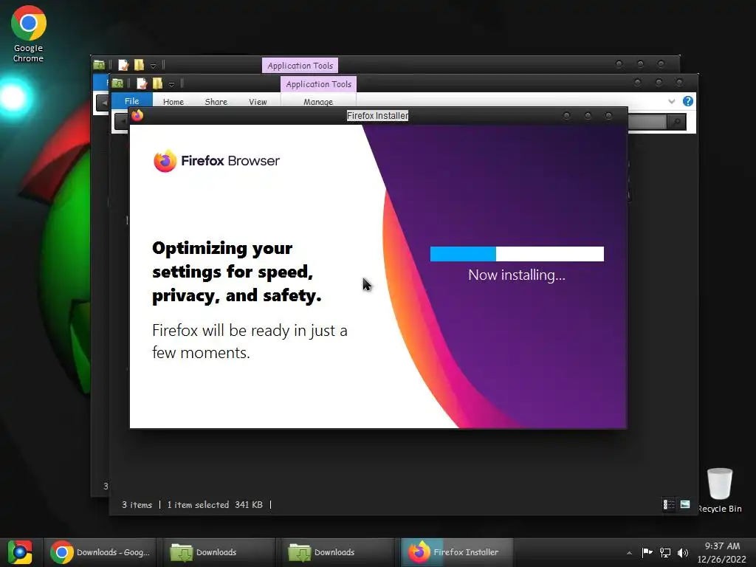Click folder system icon in front Explorer title bar
The width and height of the screenshot is (756, 567).
pyautogui.click(x=117, y=83)
